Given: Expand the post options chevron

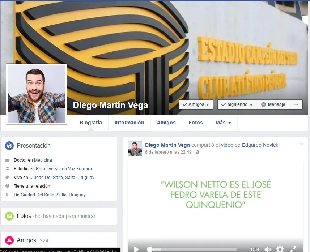Looking at the screenshot, I should click(x=301, y=144).
